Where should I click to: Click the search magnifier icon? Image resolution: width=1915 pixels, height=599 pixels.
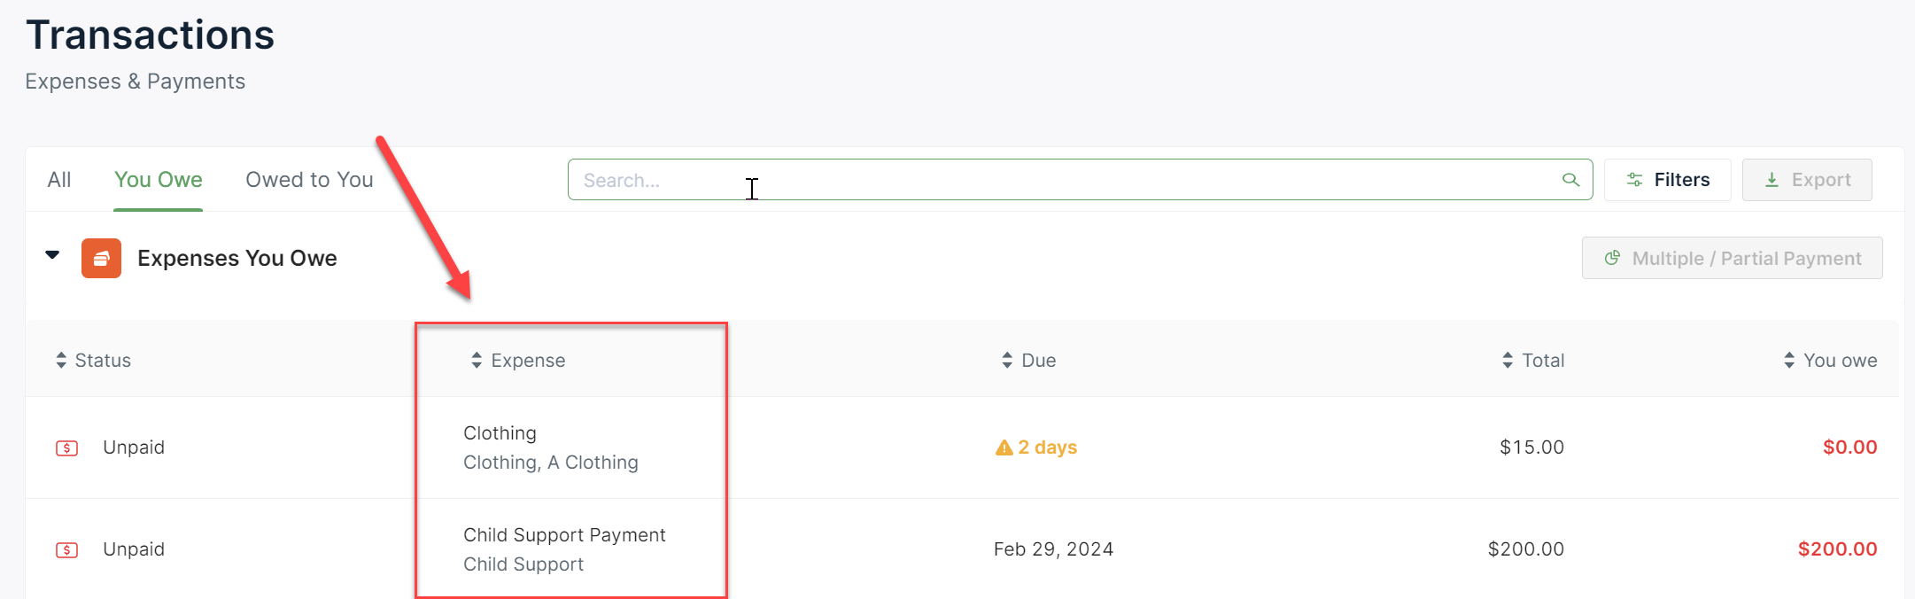point(1570,180)
